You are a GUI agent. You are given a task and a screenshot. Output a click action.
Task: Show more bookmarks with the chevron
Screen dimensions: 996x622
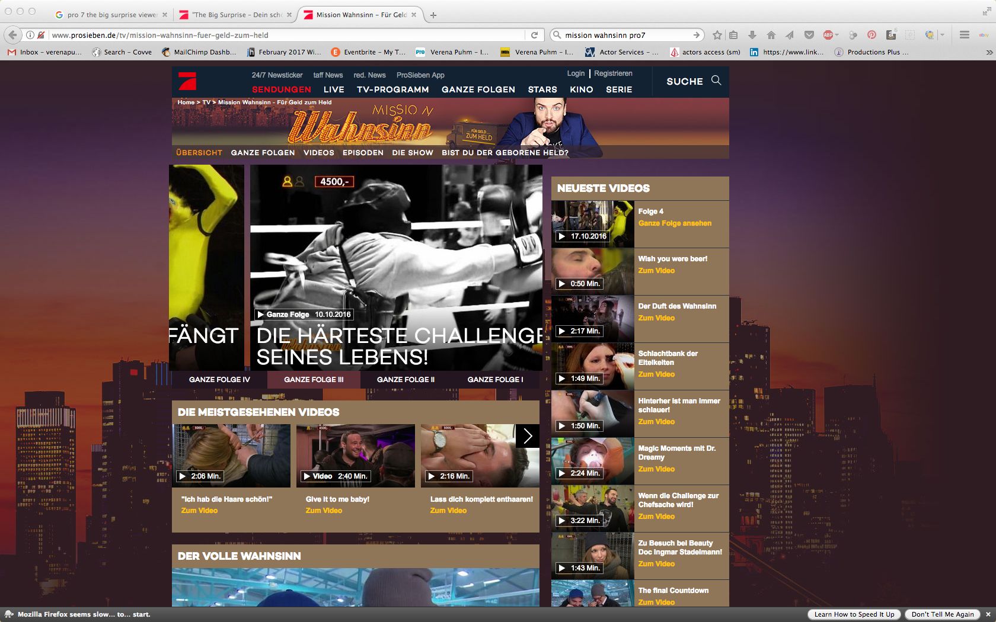pyautogui.click(x=989, y=52)
